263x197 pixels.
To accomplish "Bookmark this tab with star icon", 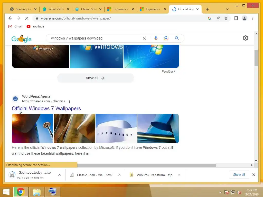I will [226, 18].
